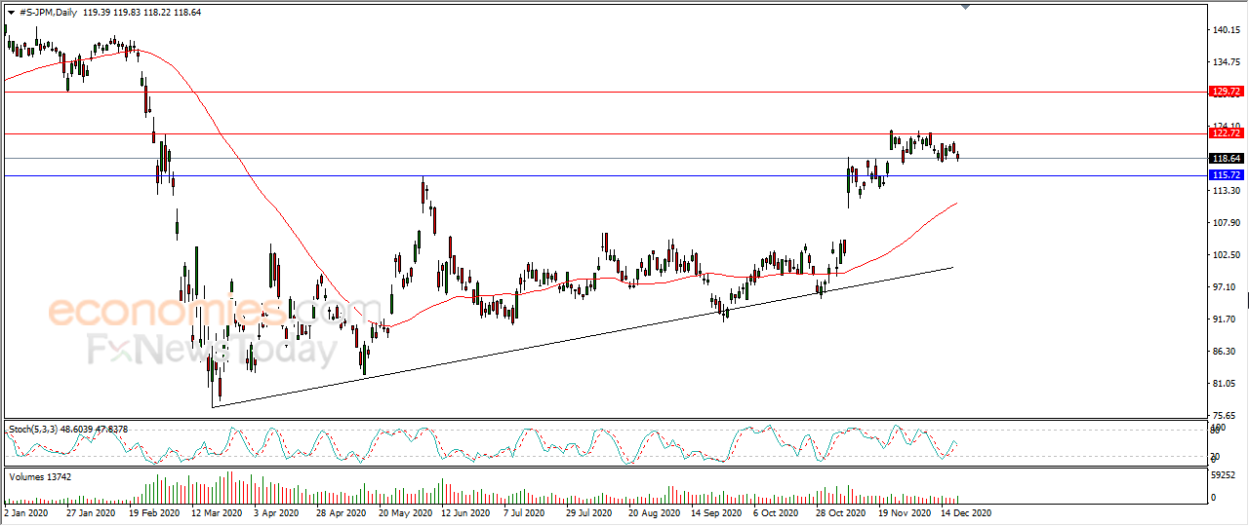Click the black ascending trendline
Viewport: 1249px width, 526px height.
click(582, 337)
